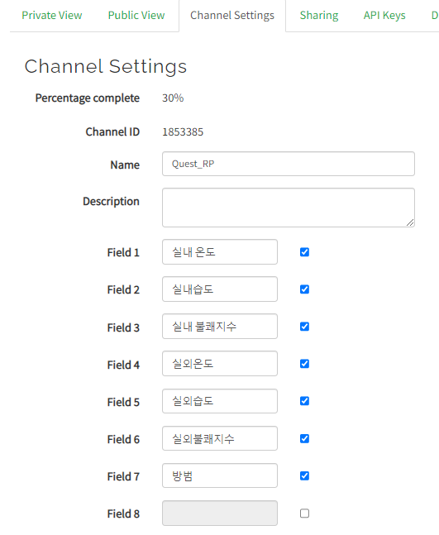Viewport: 439px width, 535px height.
Task: Click the Field 1 text box 실내 온도
Action: tap(220, 252)
